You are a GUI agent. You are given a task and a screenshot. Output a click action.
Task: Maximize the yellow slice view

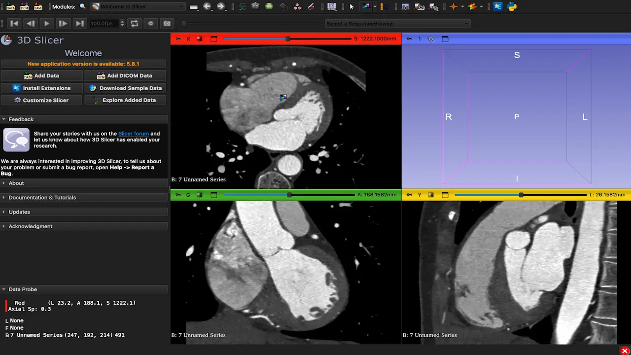[445, 195]
